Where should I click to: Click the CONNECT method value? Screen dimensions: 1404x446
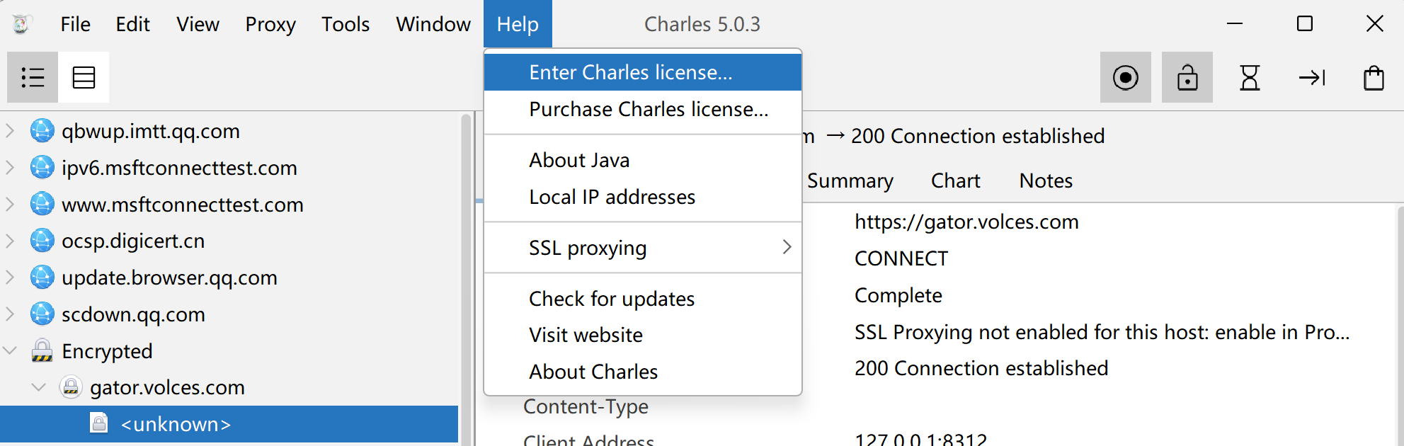(x=901, y=258)
